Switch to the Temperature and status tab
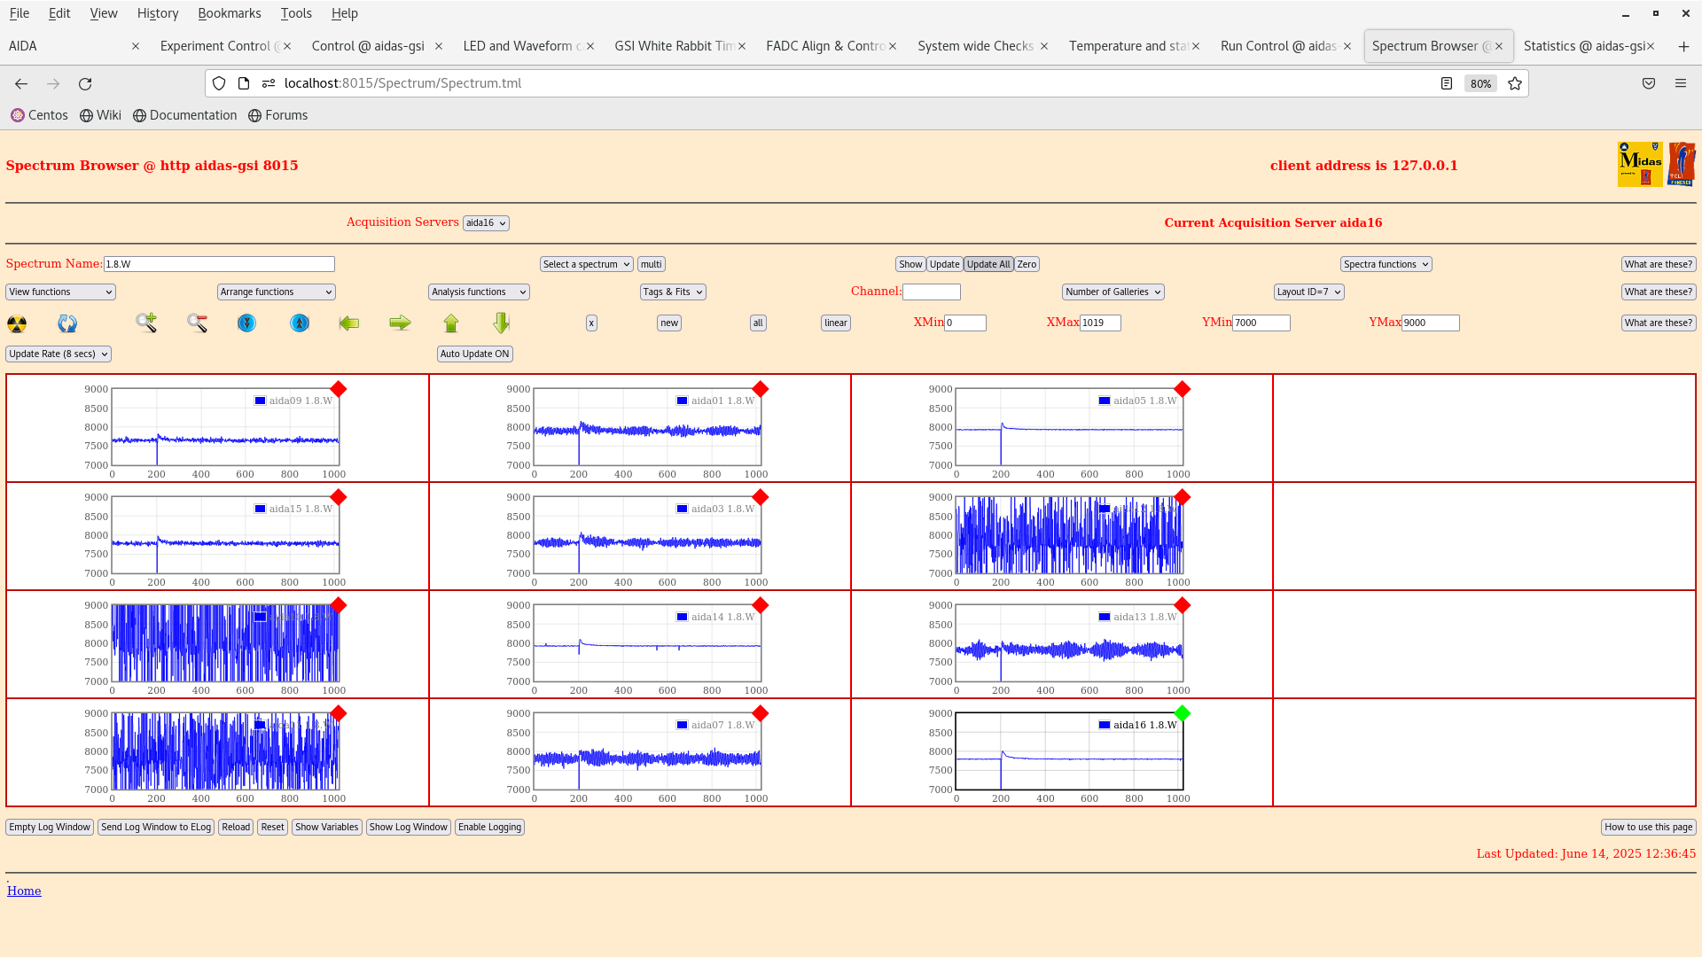This screenshot has height=957, width=1702. click(1128, 46)
